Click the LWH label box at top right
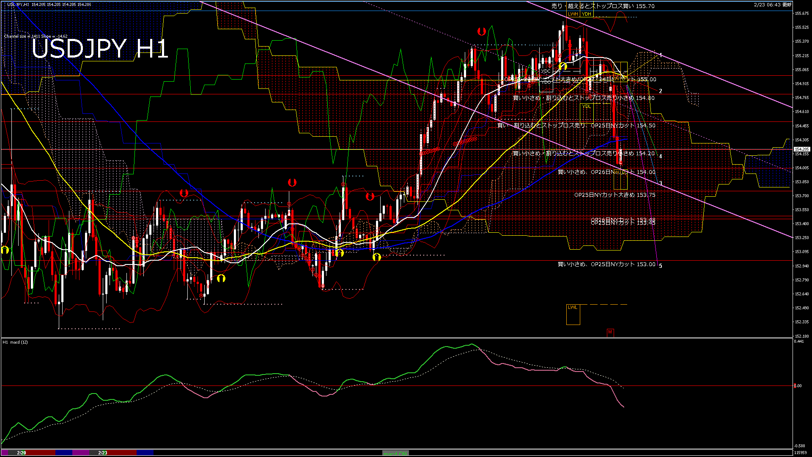Screen dimensions: 812x457 (x=573, y=14)
